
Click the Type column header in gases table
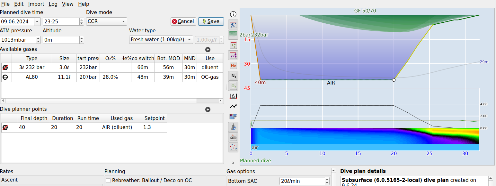click(x=32, y=58)
